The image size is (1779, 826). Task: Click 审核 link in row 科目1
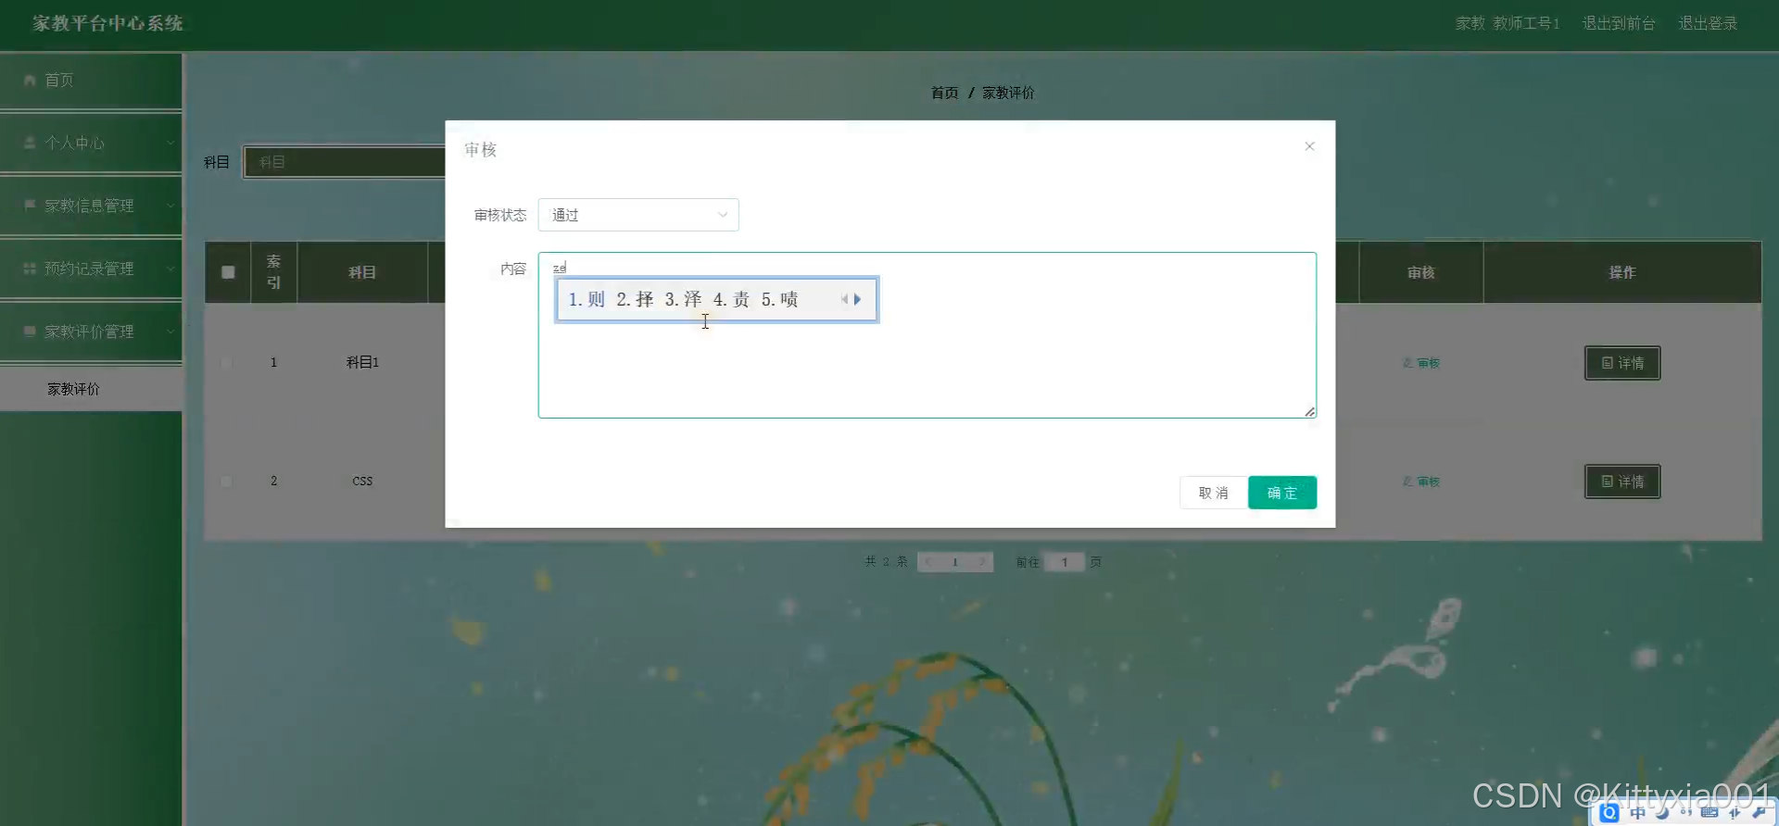coord(1421,363)
